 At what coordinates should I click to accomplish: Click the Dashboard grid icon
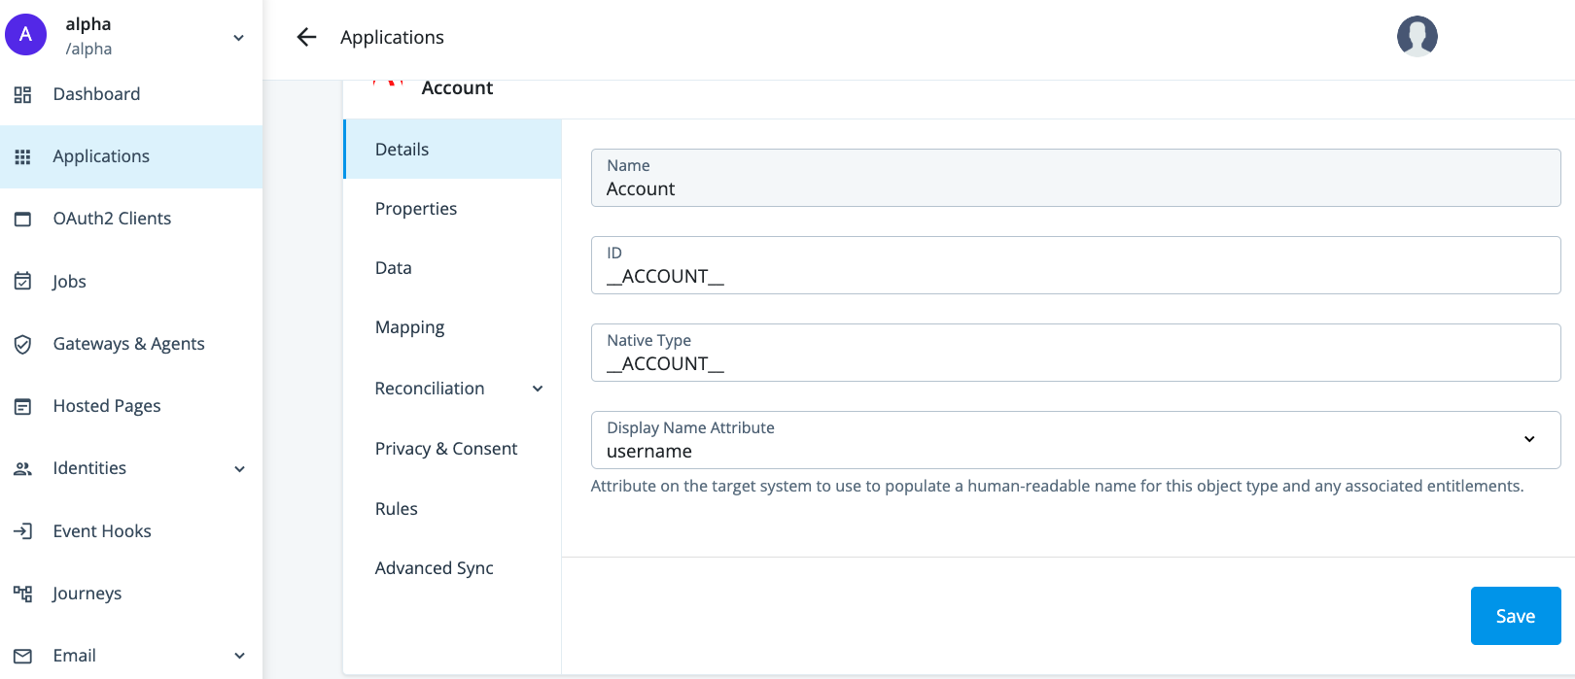click(x=22, y=94)
